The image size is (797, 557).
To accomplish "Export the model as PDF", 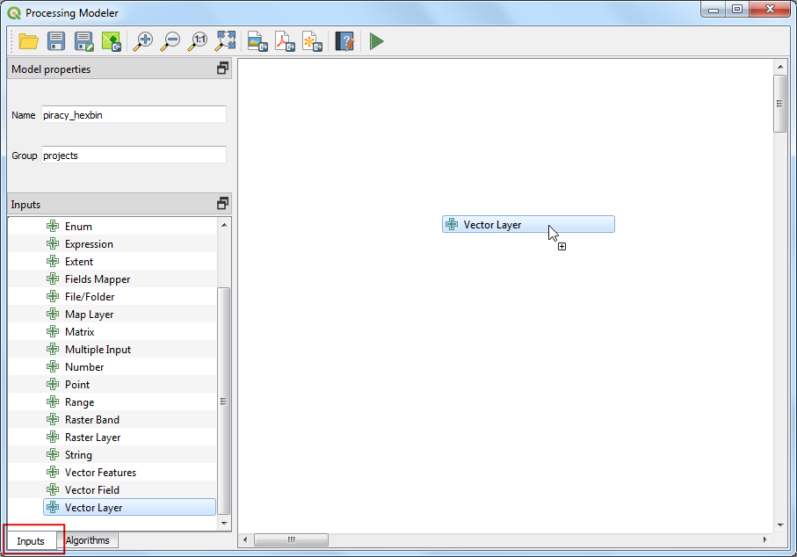I will [x=285, y=41].
